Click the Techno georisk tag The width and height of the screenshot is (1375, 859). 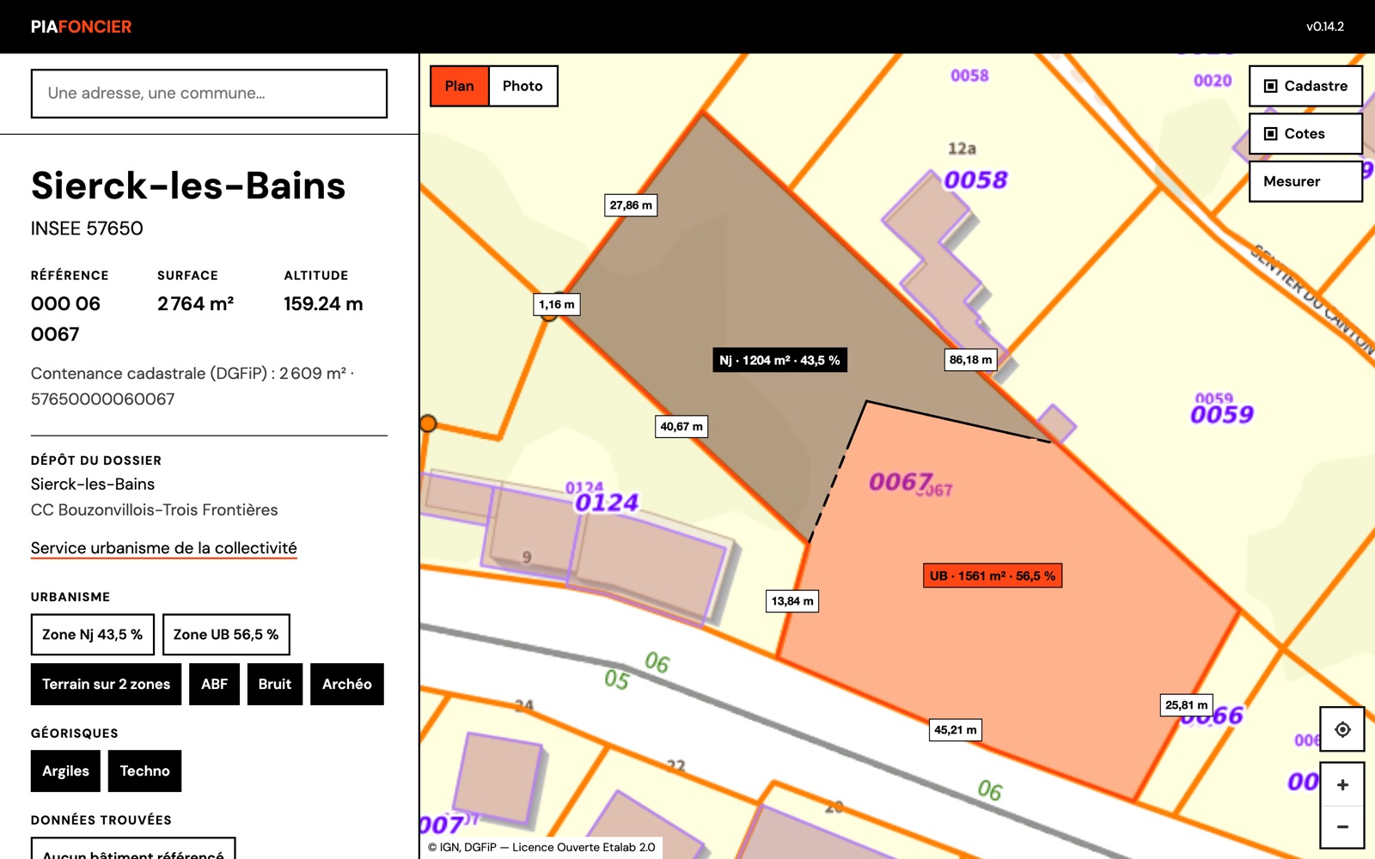pyautogui.click(x=145, y=771)
